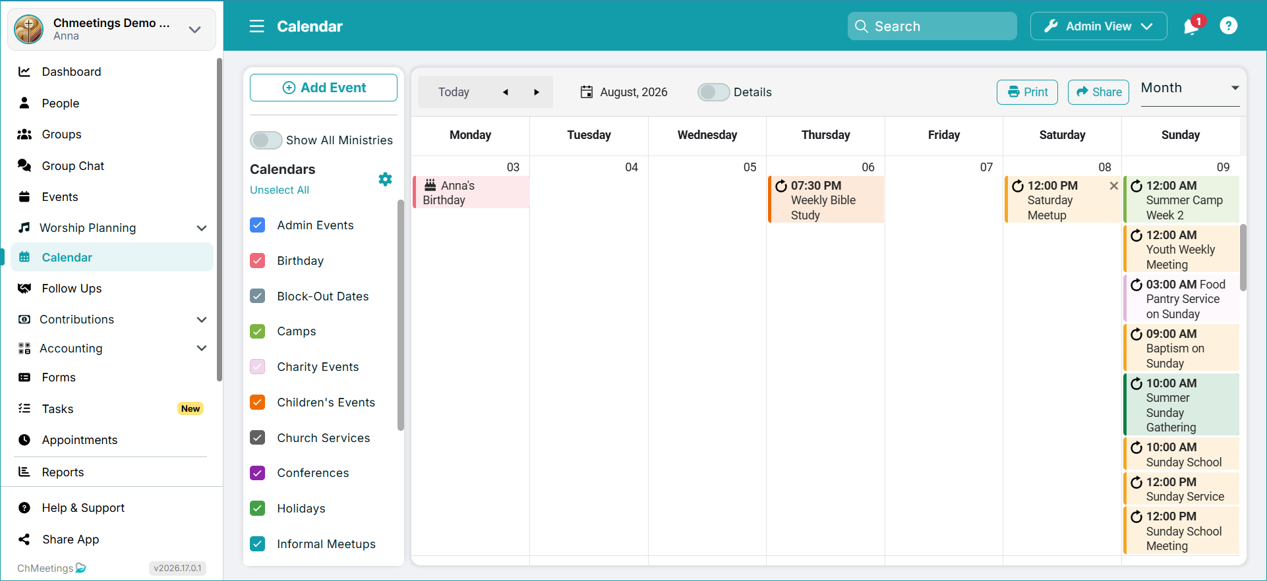Screen dimensions: 1267x581
Task: Click the Share App icon
Action: coord(24,539)
